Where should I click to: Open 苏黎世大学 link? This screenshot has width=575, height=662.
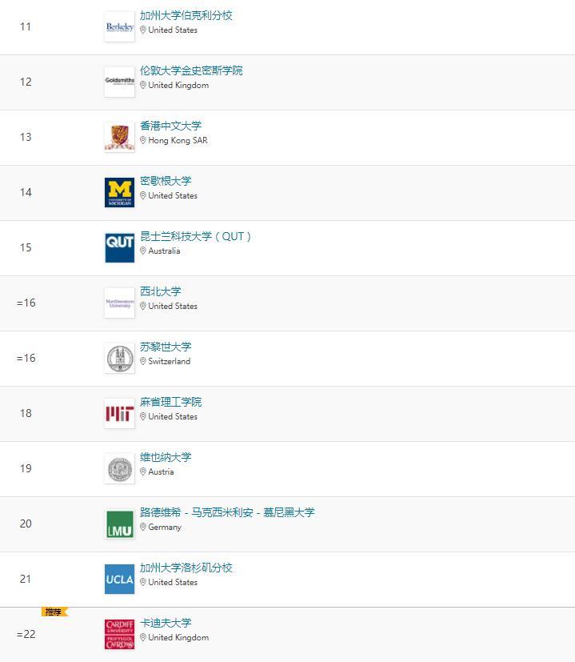point(166,347)
